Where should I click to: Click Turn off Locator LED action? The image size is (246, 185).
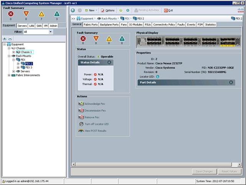[x=94, y=124]
